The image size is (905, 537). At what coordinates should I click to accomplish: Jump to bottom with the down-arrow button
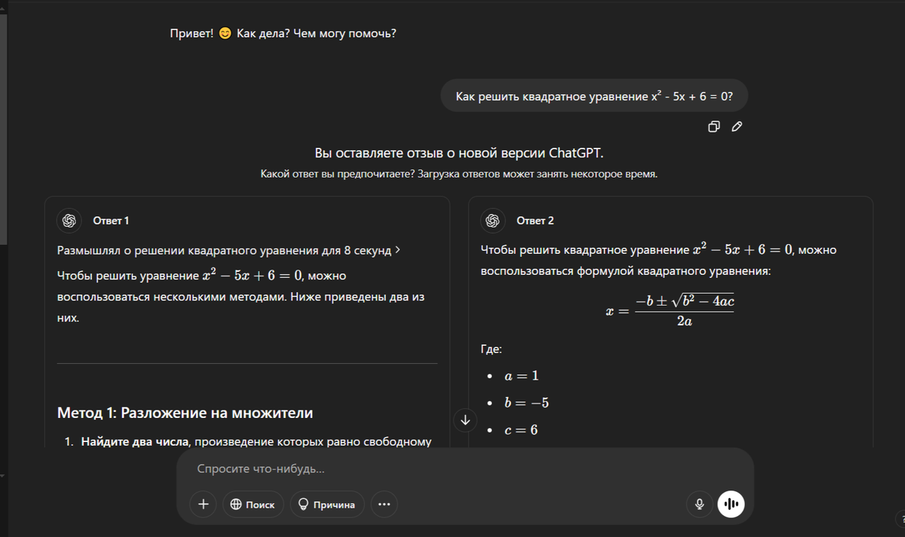coord(465,420)
